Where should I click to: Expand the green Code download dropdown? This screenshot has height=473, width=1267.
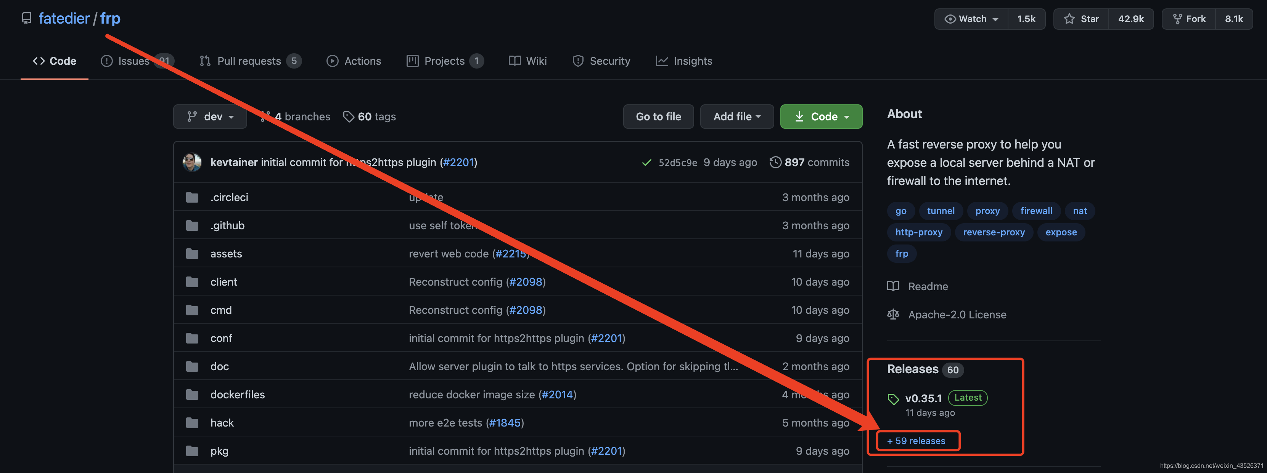pos(821,117)
